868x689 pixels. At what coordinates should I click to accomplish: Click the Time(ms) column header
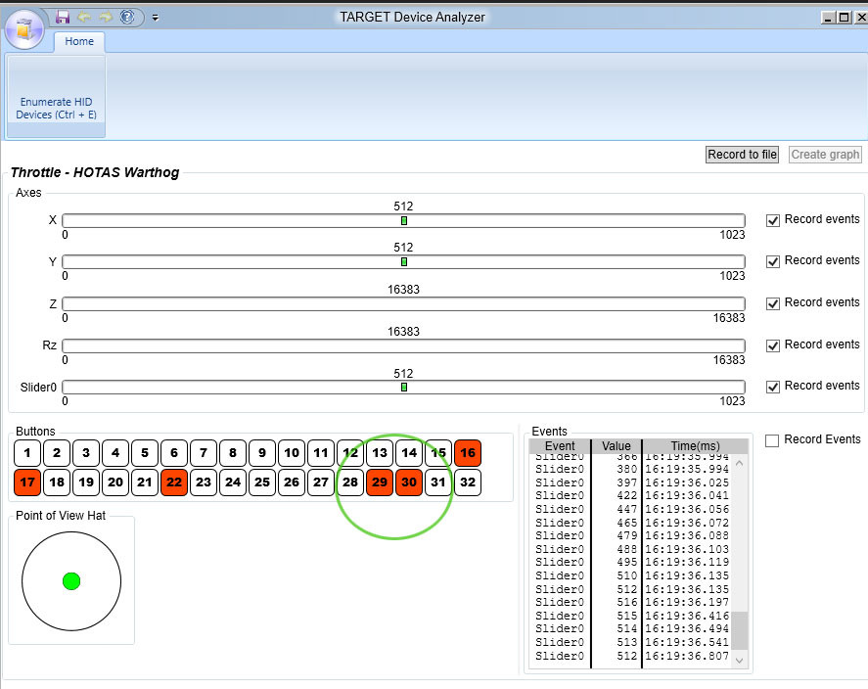[x=696, y=446]
